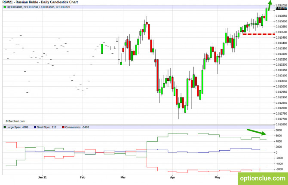The image size is (288, 185).
Task: Click the black current price label 0.013720
Action: coord(281,9)
